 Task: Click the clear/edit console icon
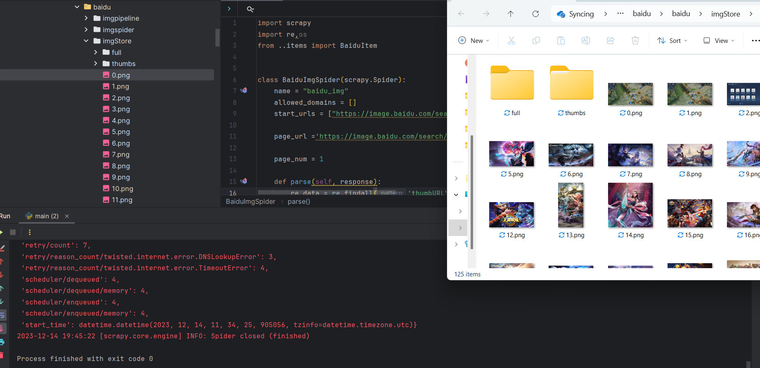tap(2, 248)
